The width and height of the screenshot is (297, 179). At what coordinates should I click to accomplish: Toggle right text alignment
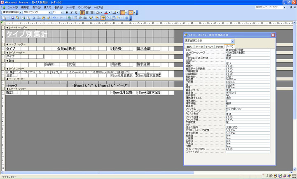coord(93,13)
